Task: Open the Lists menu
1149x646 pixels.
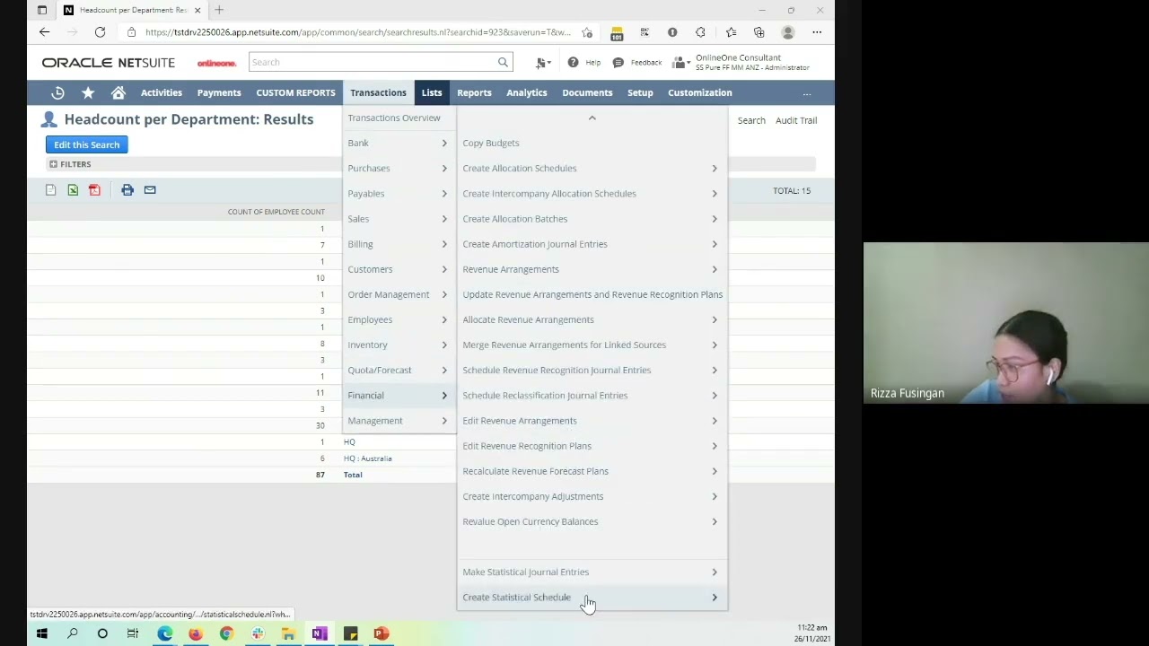Action: (x=432, y=92)
